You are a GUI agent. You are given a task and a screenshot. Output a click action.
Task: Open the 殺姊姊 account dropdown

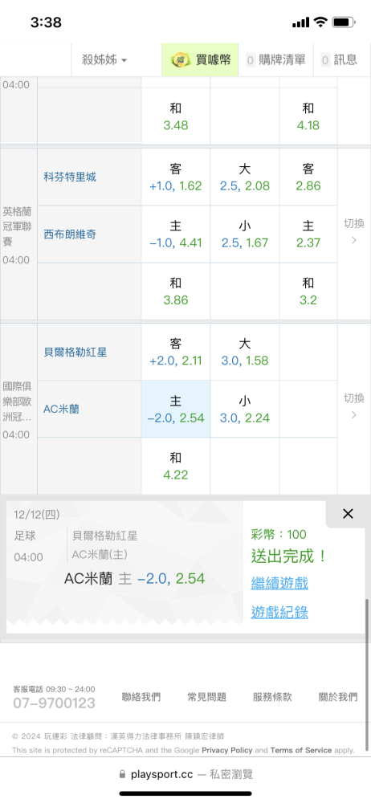(104, 60)
